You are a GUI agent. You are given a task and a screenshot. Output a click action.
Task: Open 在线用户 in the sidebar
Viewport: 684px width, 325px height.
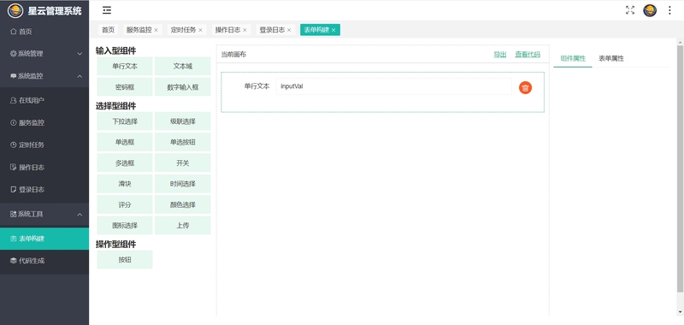coord(44,100)
